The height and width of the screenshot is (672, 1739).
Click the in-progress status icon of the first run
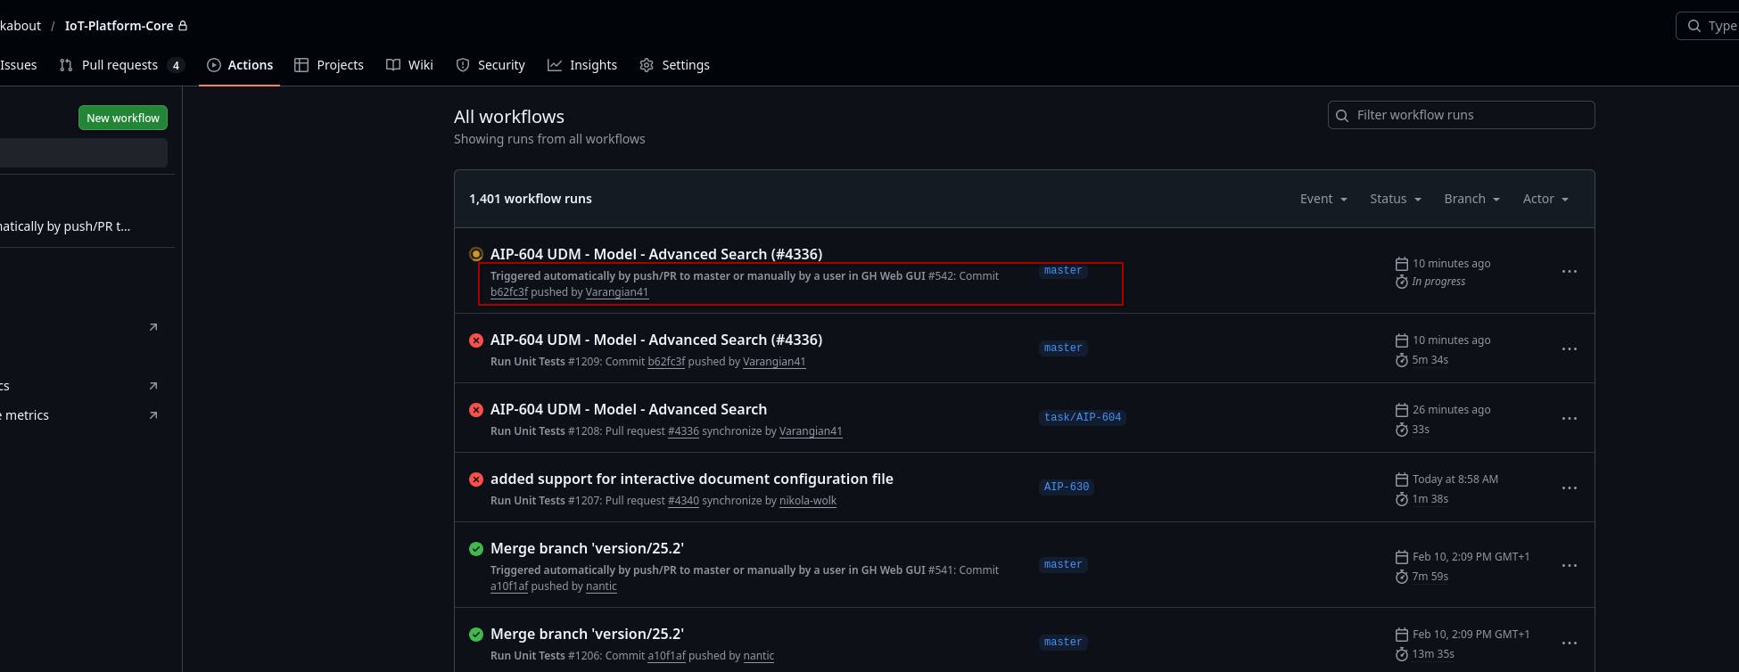click(x=476, y=254)
